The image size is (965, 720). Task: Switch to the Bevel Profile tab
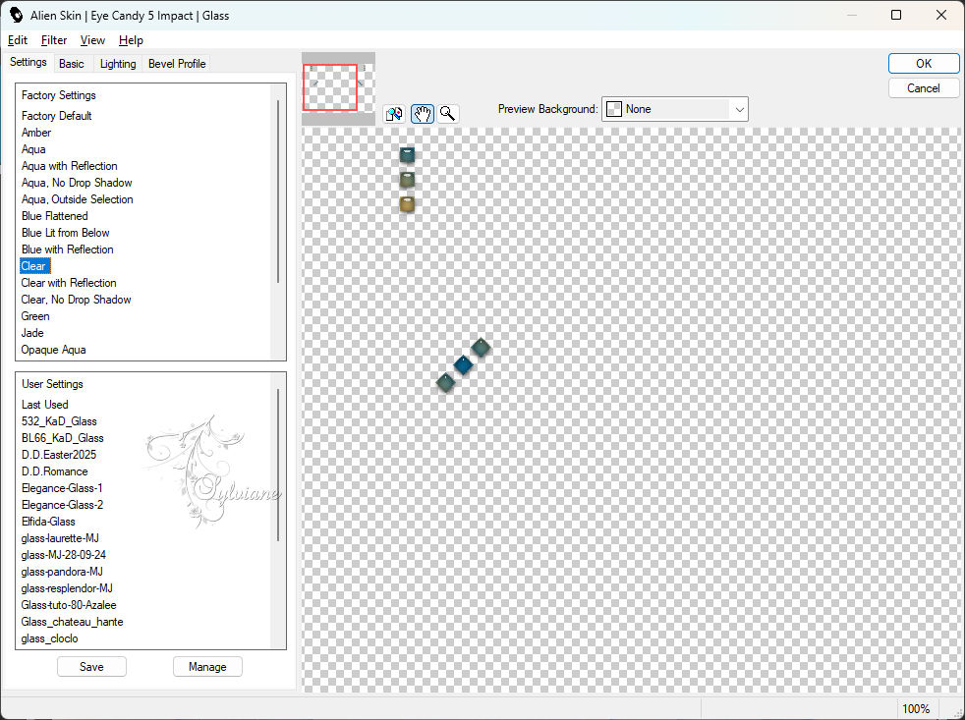tap(177, 64)
